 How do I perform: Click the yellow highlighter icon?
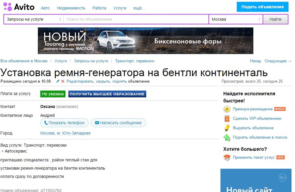(227, 128)
